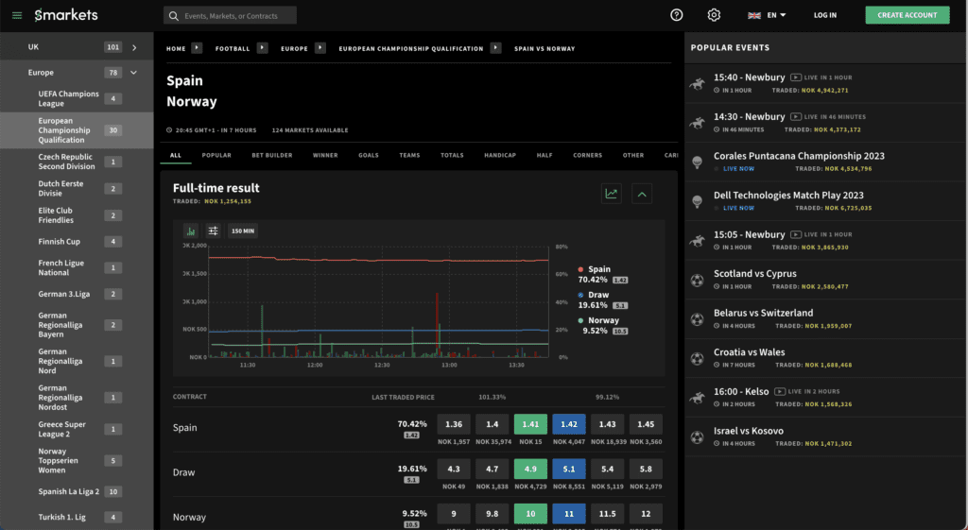Click the breadcrumb arrow after FOOTBALL
Screen dimensions: 968x530
(263, 47)
